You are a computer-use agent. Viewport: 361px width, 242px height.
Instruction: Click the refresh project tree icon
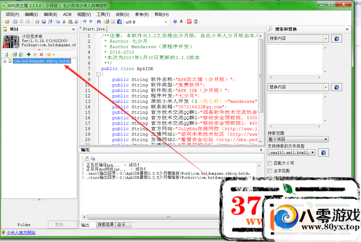(7, 54)
